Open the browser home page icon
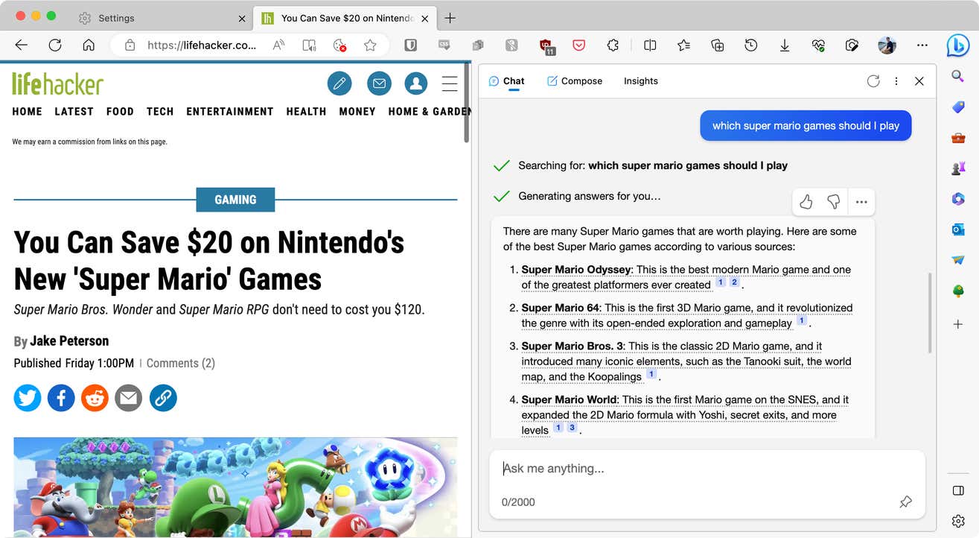The height and width of the screenshot is (538, 979). tap(89, 45)
